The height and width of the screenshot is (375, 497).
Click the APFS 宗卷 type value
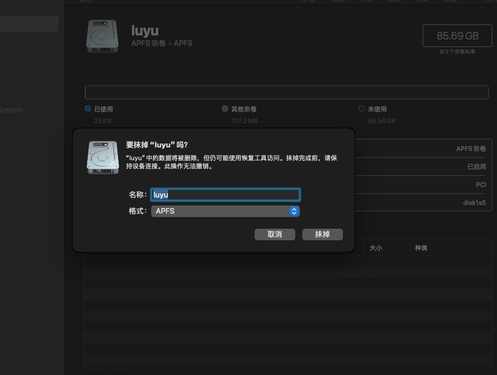click(x=471, y=149)
